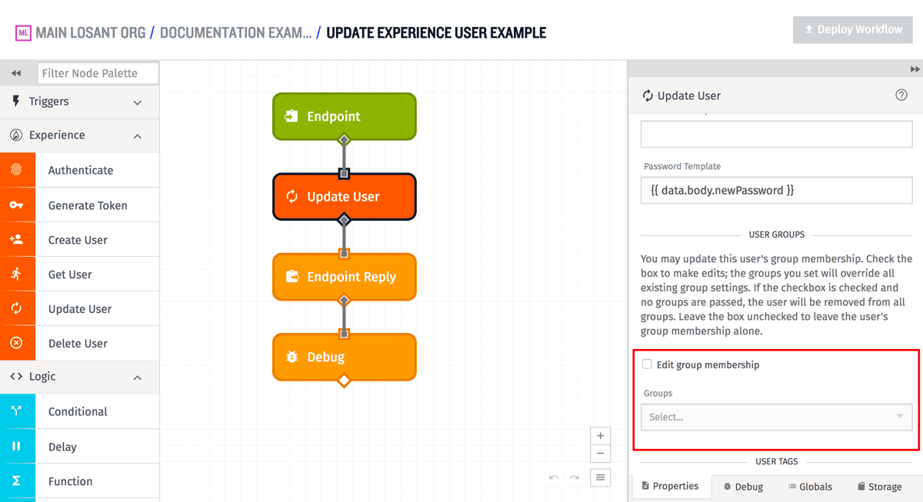
Task: Select the Endpoint node on canvas
Action: [345, 116]
